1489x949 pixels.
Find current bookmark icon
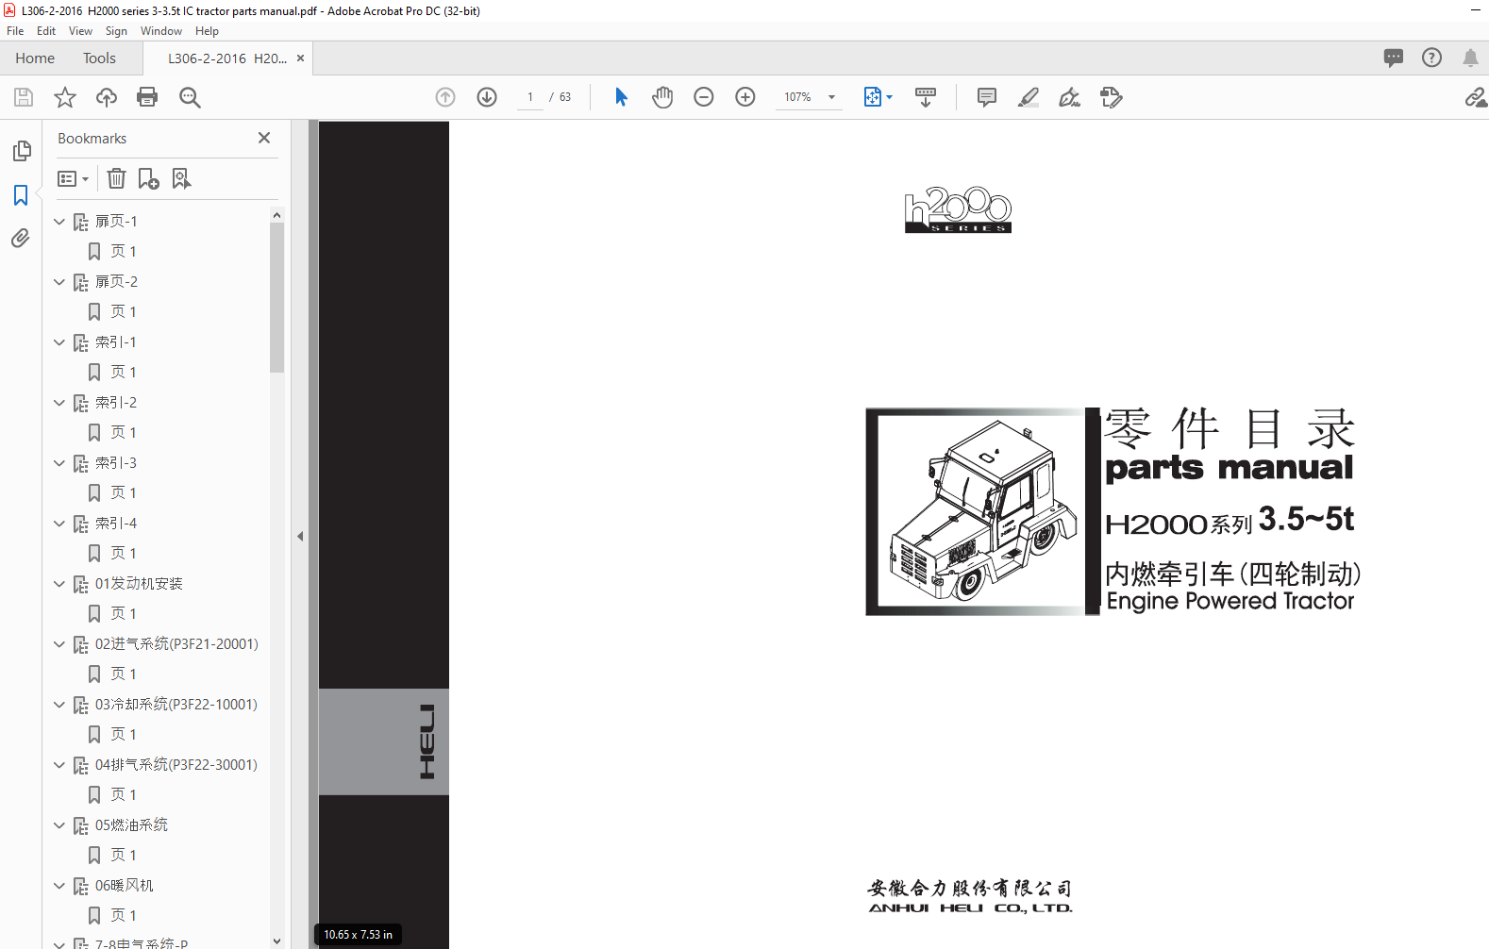coord(181,178)
